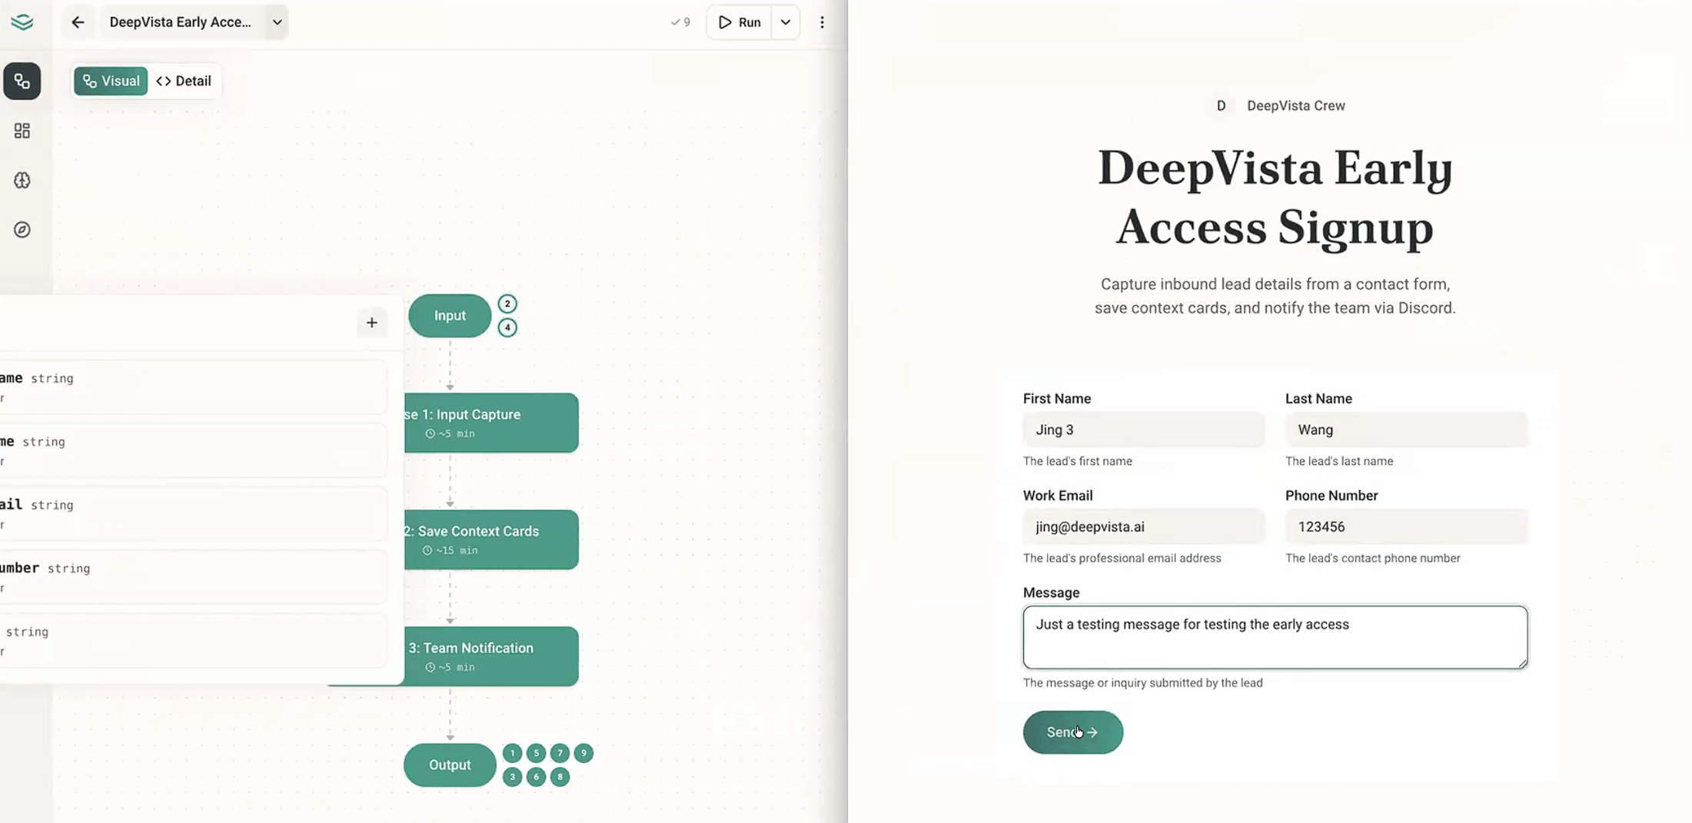Click the Work Email input field
Viewport: 1692px width, 823px height.
[x=1144, y=526]
